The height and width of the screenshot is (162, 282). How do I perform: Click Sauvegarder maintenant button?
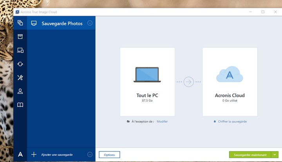[250, 155]
